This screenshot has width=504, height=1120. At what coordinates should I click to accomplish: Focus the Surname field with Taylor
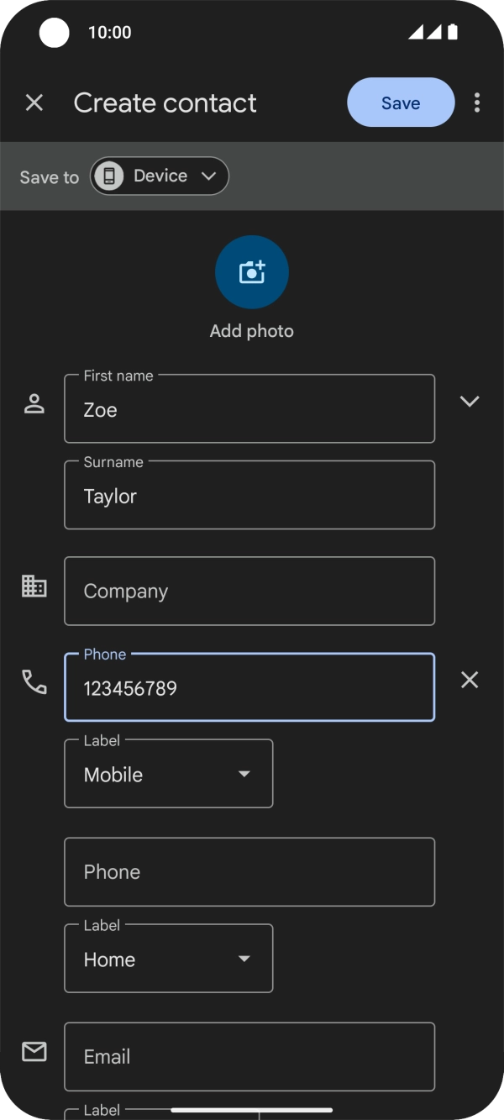(249, 496)
